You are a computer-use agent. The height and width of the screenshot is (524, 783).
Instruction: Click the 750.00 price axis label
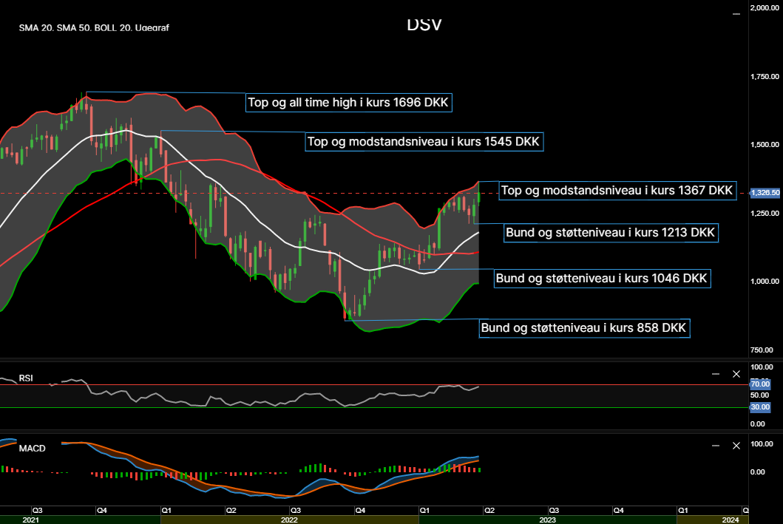[762, 350]
